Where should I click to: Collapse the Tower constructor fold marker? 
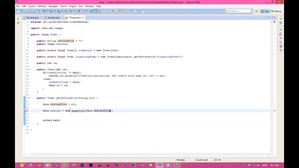(29, 70)
